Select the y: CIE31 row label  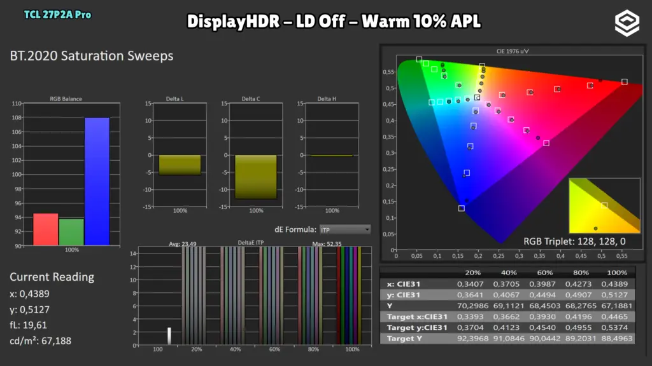pos(403,295)
